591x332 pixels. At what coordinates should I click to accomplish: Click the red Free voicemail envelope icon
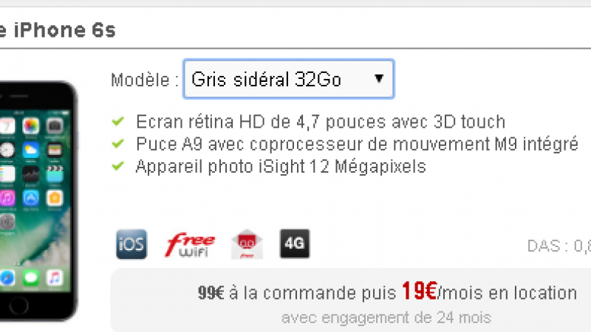pos(247,244)
